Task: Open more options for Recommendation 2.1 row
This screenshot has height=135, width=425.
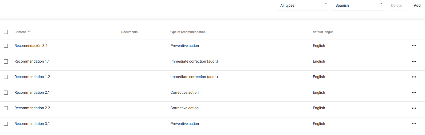Action: [414, 93]
